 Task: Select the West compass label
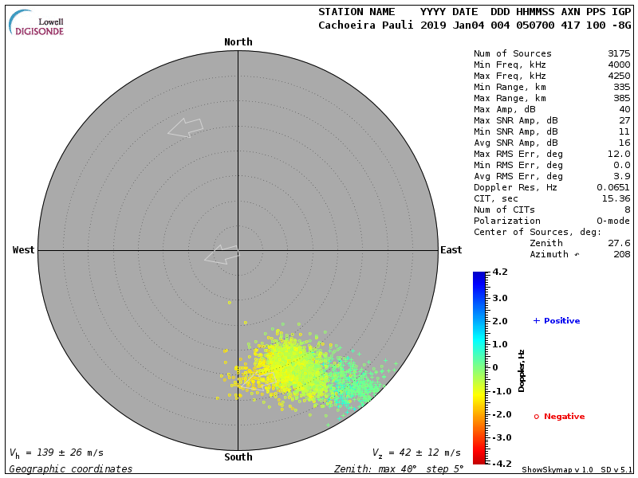(x=24, y=250)
